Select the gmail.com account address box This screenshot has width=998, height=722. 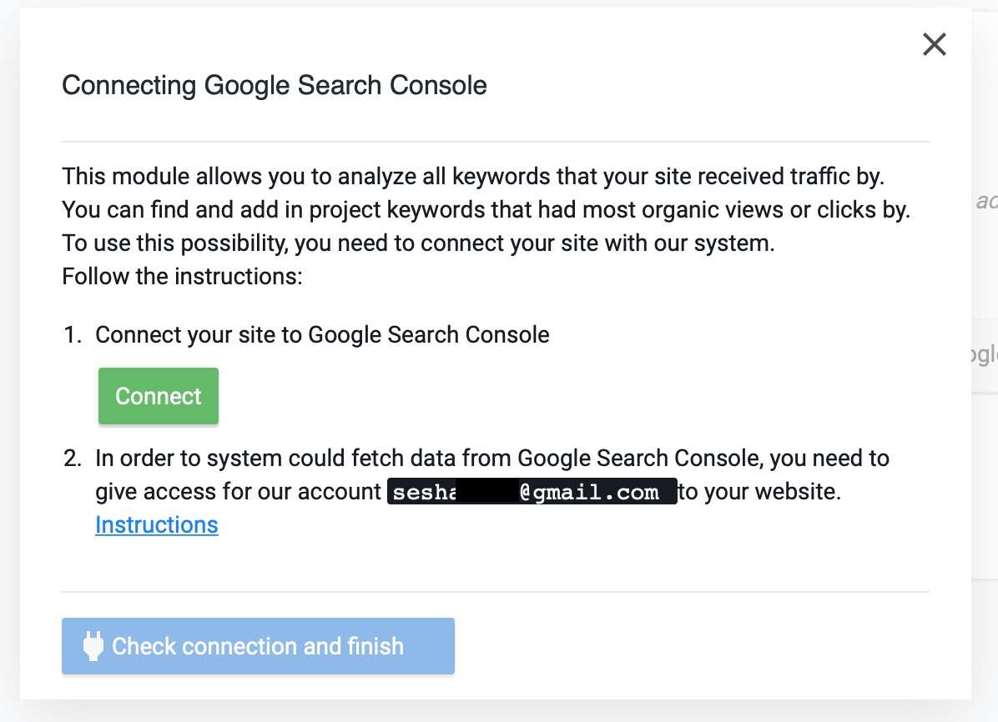[532, 491]
